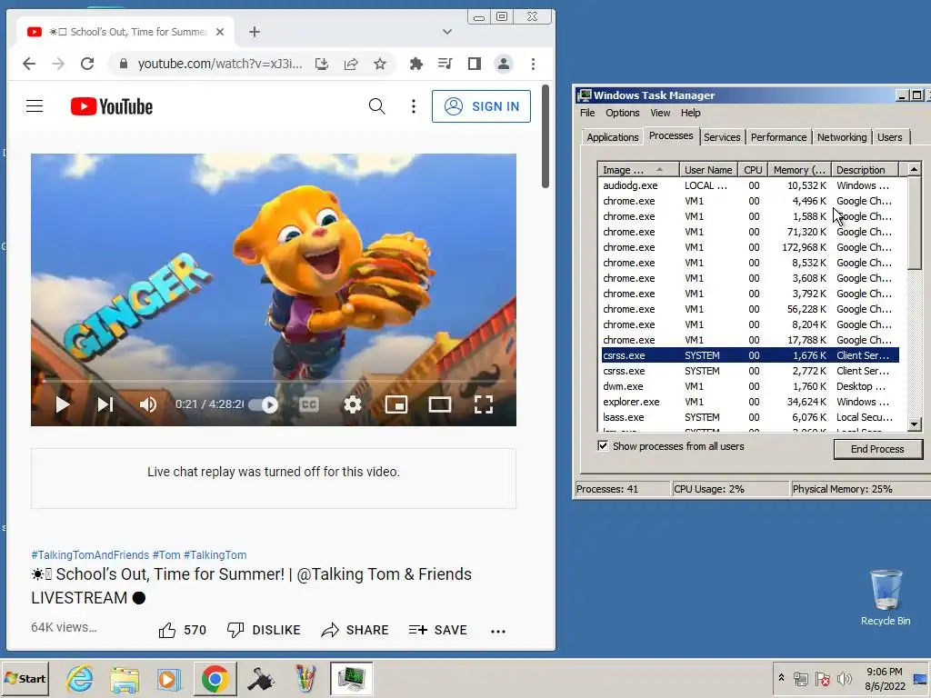Click the install/download page icon in address bar
This screenshot has height=698, width=931.
(322, 64)
